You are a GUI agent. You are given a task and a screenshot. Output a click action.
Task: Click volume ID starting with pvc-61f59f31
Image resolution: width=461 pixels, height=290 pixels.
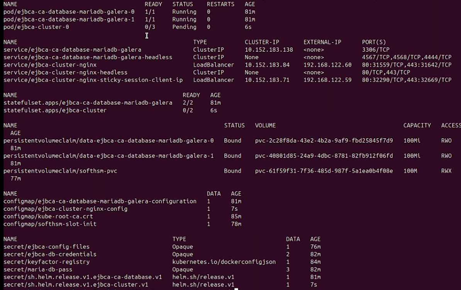click(324, 171)
